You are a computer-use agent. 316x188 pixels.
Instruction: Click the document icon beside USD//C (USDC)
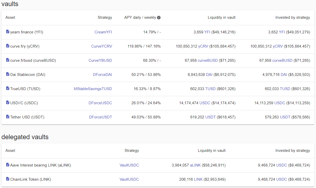coord(8,103)
